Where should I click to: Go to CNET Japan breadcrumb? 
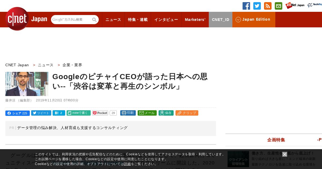[17, 65]
